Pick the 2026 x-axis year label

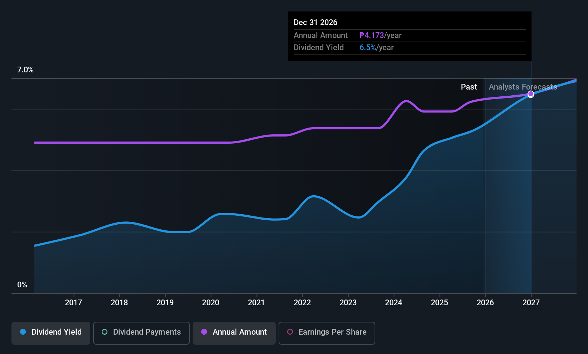click(x=485, y=303)
